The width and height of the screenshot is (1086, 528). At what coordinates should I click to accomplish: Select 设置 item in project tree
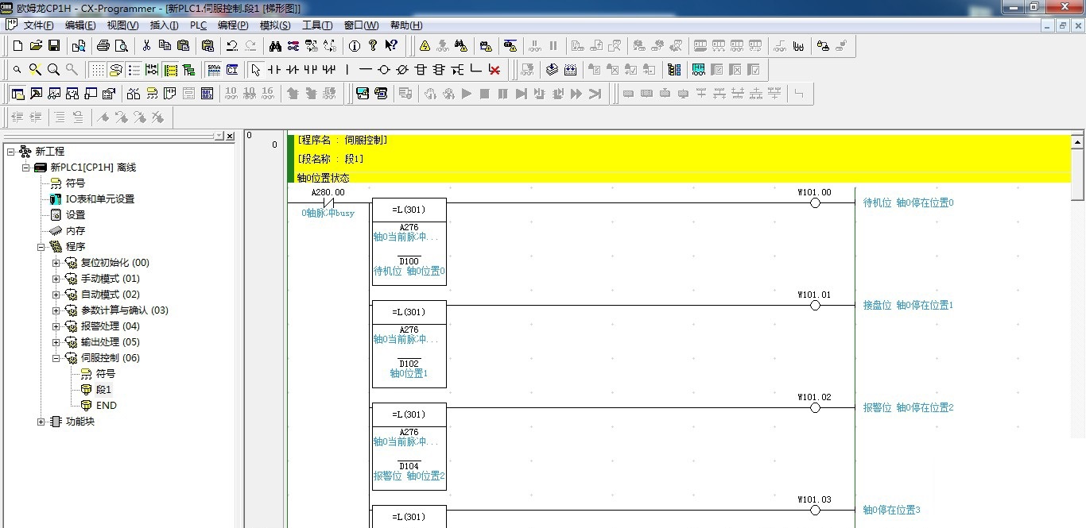click(x=76, y=215)
